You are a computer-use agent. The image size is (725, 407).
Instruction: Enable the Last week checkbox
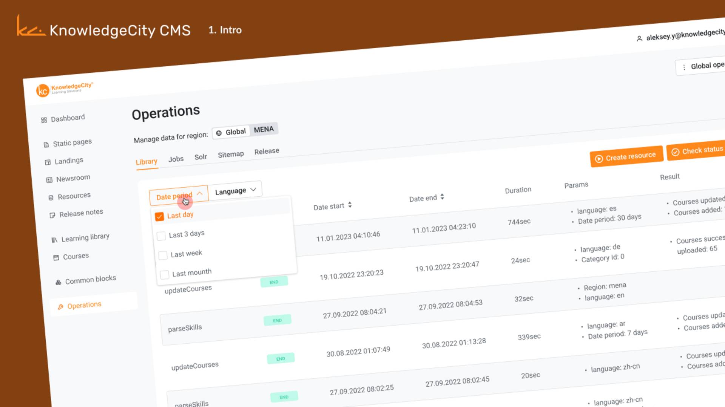coord(162,255)
